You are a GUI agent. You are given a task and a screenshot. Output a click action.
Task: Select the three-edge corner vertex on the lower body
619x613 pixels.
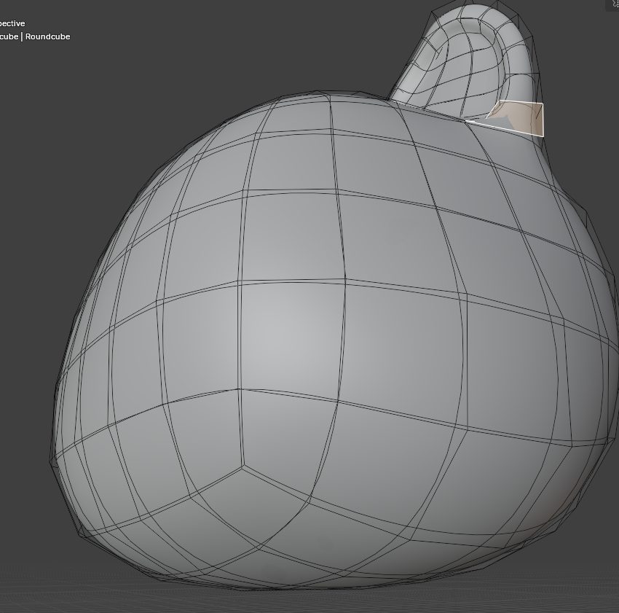(243, 467)
